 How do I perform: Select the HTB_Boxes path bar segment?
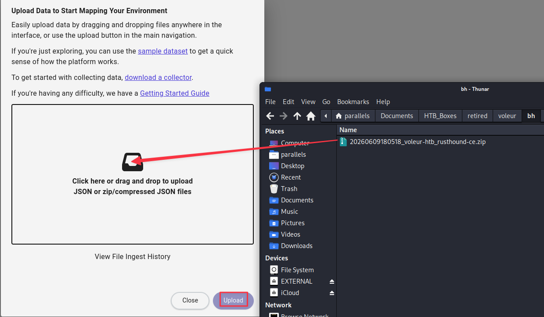pos(440,116)
